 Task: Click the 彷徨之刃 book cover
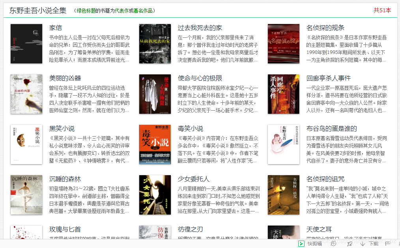(155, 232)
